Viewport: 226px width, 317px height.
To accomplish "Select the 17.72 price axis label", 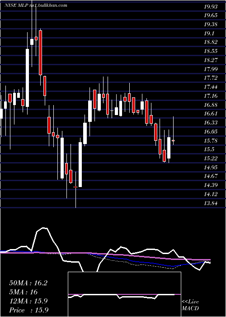I will 211,78.
